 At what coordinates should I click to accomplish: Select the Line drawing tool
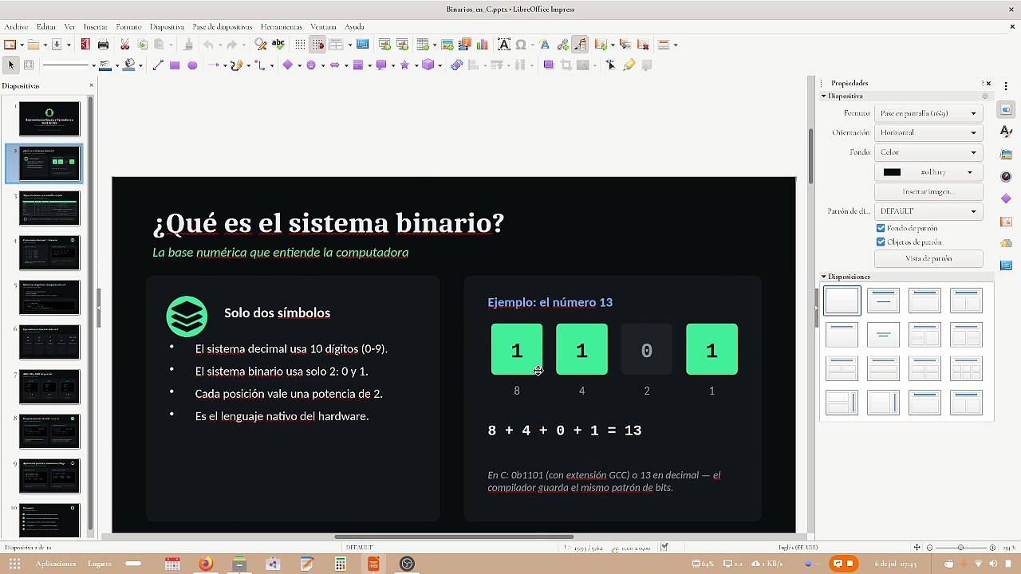[158, 65]
